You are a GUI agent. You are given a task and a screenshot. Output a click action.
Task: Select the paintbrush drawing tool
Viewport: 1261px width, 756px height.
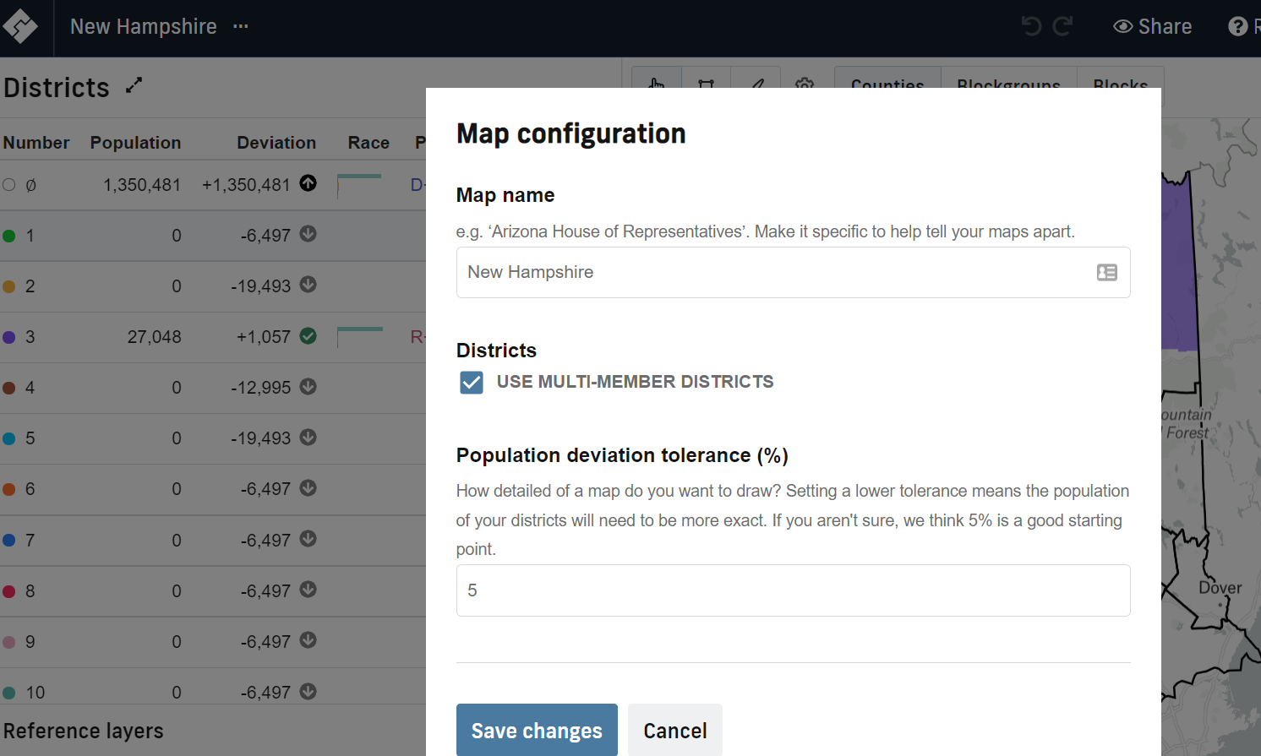[x=756, y=84]
